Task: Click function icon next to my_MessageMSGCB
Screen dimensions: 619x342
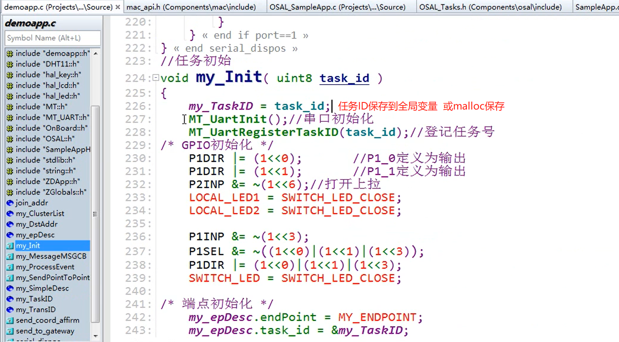Action: click(10, 256)
